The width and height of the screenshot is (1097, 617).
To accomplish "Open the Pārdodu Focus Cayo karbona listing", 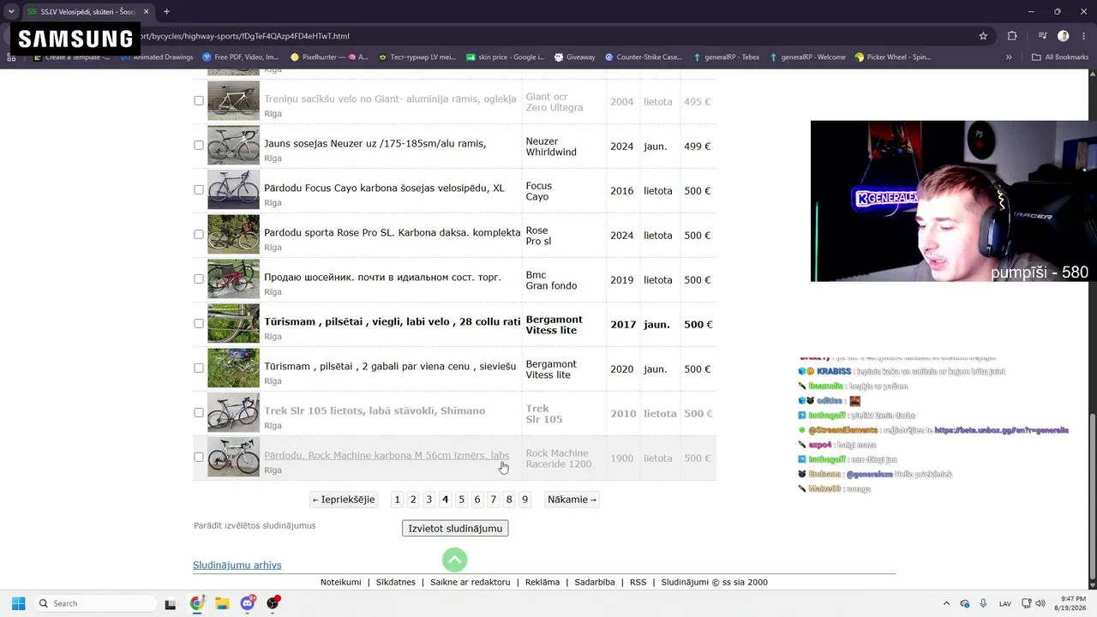I will click(x=384, y=189).
